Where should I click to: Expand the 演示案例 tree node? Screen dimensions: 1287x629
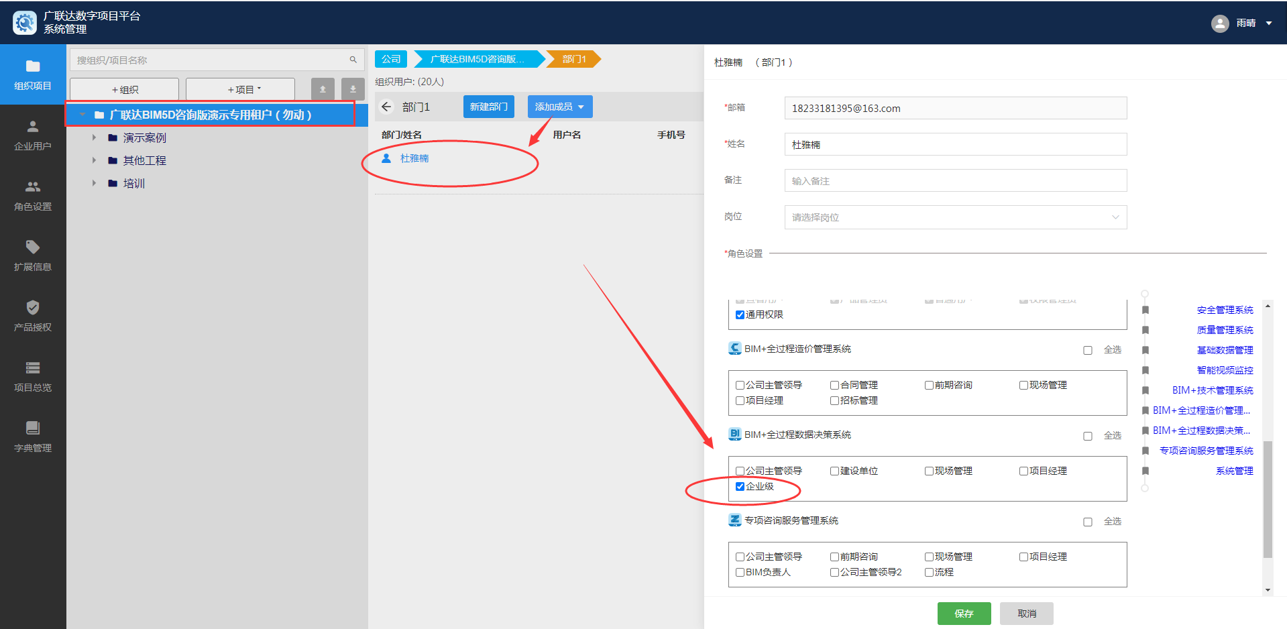(94, 137)
